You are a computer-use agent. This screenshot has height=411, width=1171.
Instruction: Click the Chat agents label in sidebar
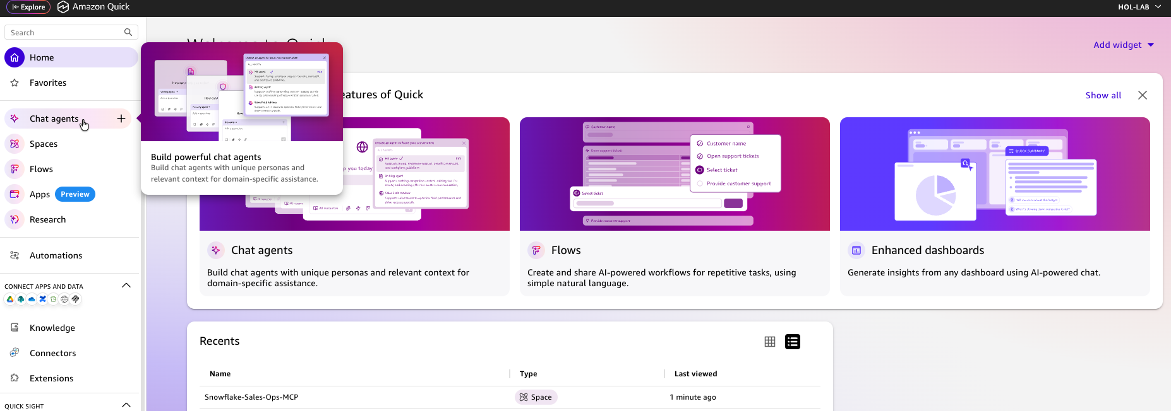tap(54, 119)
